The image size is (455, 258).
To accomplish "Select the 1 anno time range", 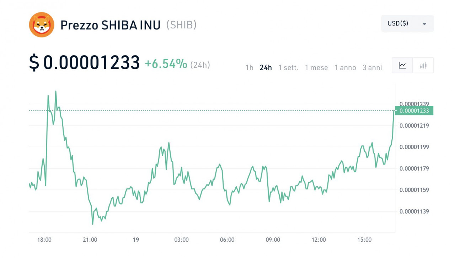I will coord(345,67).
